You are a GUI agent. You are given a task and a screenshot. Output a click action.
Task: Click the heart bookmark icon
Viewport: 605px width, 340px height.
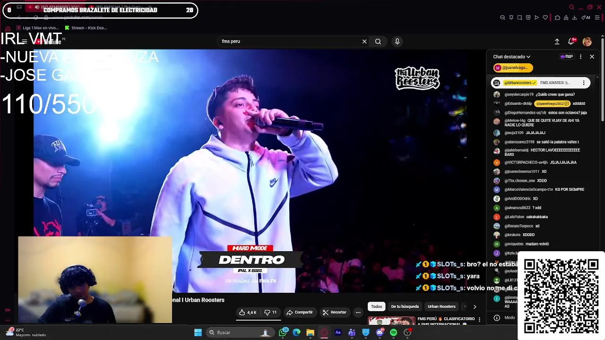tap(545, 17)
